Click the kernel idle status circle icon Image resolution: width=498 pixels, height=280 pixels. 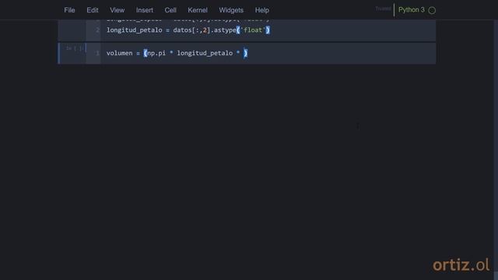pyautogui.click(x=432, y=10)
